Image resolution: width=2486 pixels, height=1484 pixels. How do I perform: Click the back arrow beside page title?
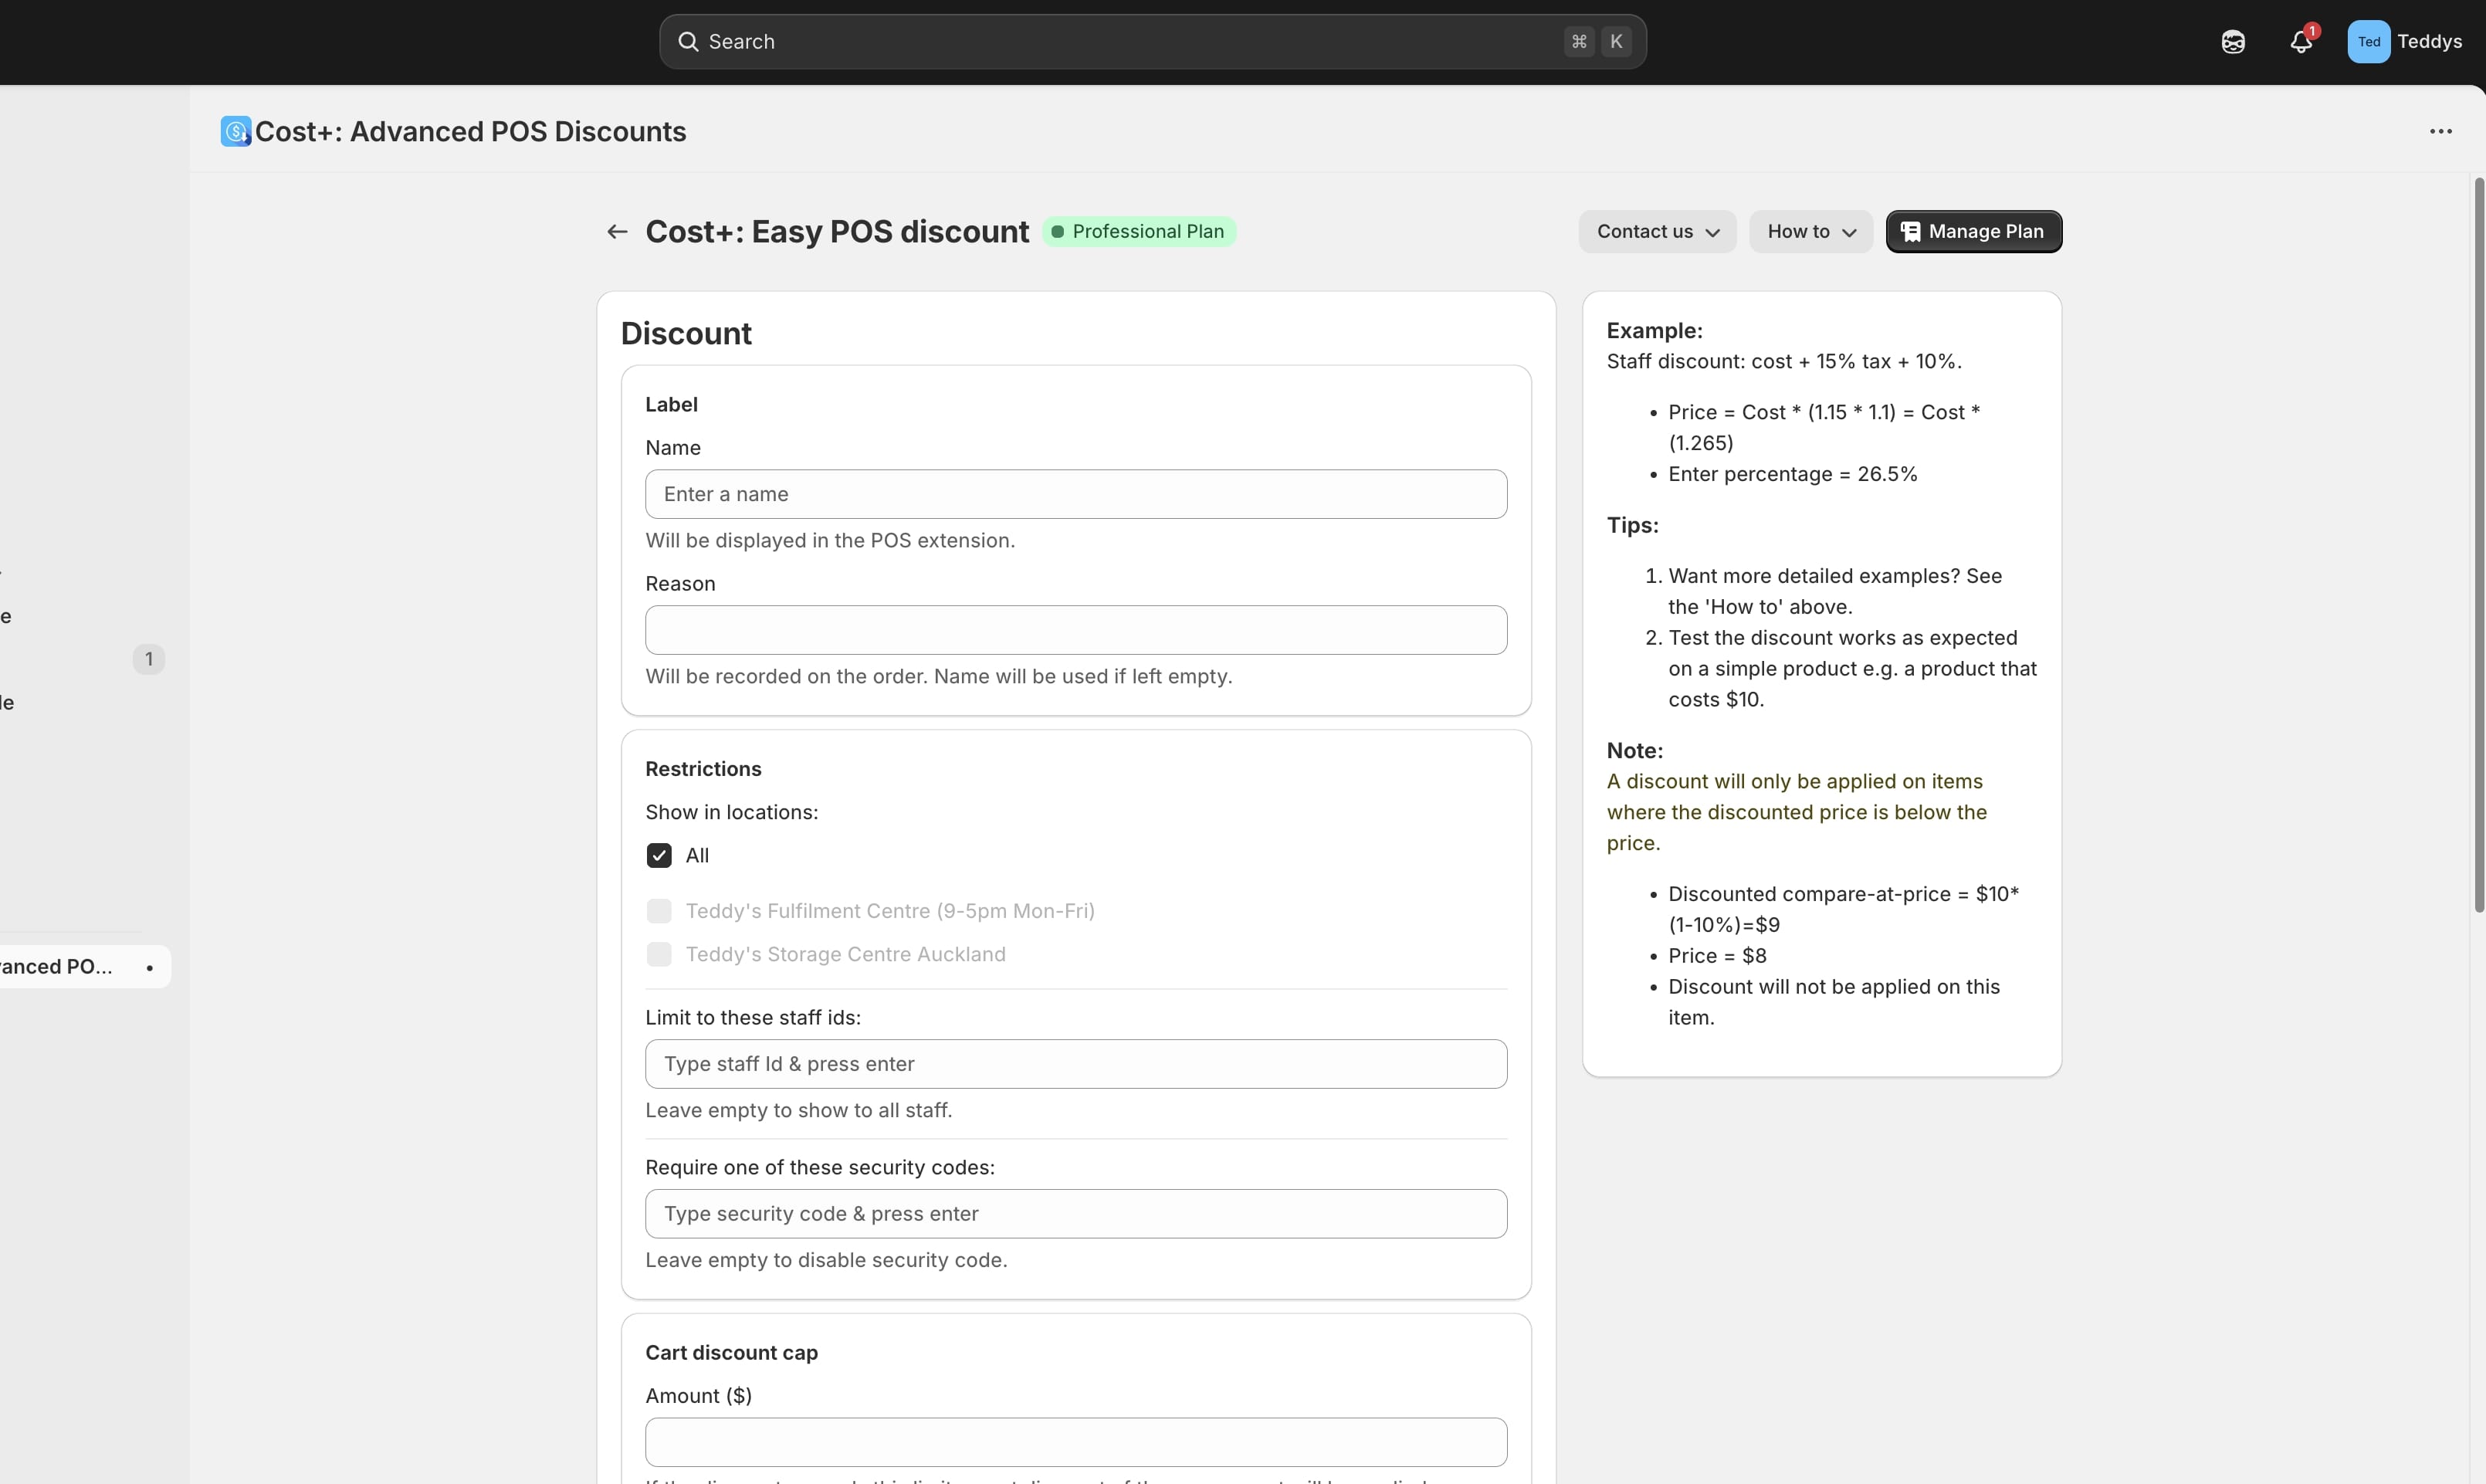pyautogui.click(x=617, y=232)
